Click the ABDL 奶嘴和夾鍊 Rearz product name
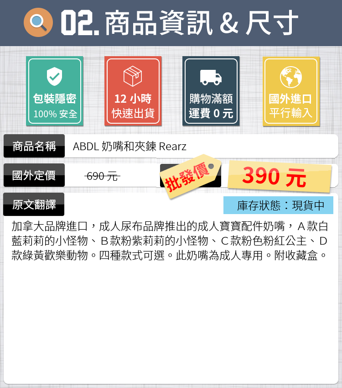The image size is (342, 388). pos(130,146)
